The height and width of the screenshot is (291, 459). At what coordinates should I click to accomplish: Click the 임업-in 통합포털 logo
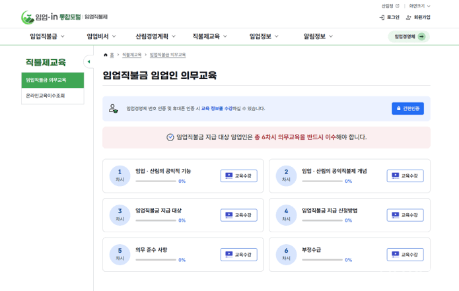point(65,17)
